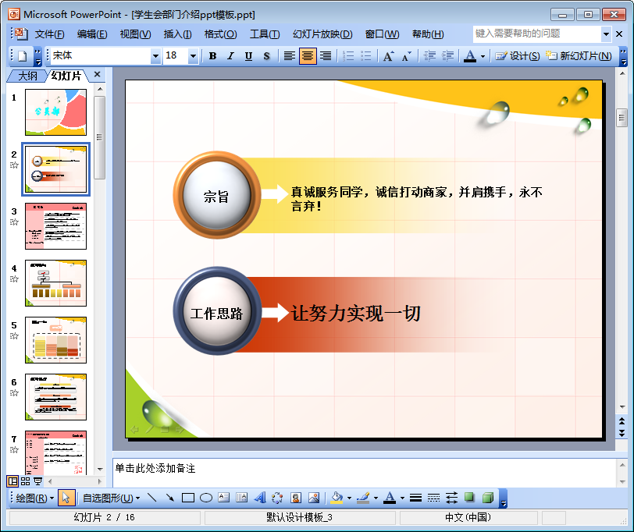
Task: Select slide 4 thumbnail with org chart
Action: click(x=55, y=283)
